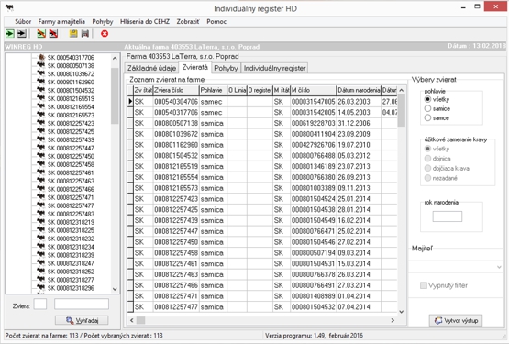Click the table vertical scroll-down arrow
This screenshot has height=344, width=509.
(x=401, y=312)
